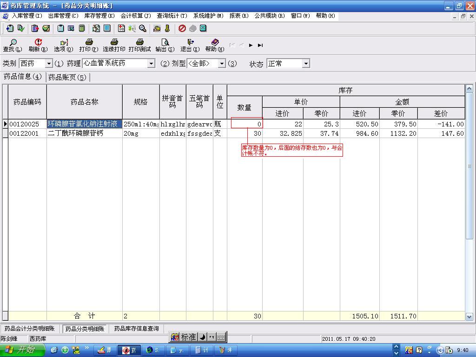Click the first toolbar icon with blue arrow document
Viewport: 476px width, 357px height.
10,28
